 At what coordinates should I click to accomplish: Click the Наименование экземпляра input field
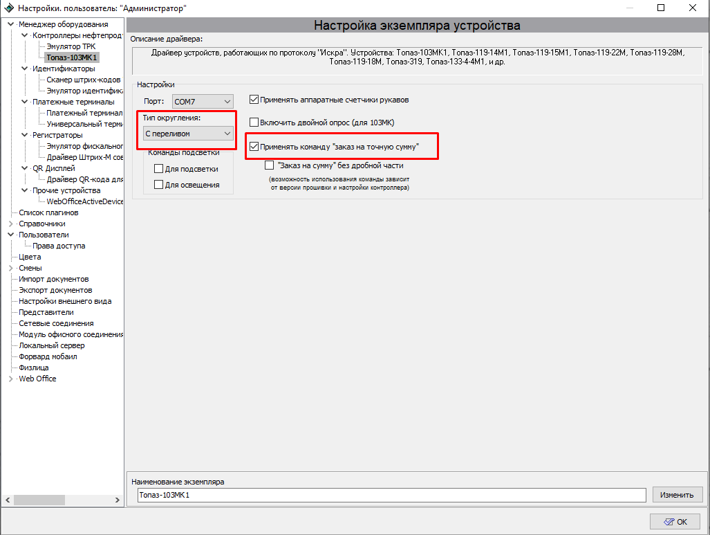392,495
